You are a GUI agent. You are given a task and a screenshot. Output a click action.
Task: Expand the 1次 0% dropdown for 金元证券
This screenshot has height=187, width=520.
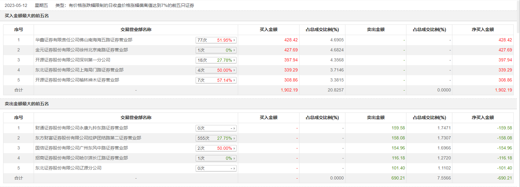tap(216, 50)
